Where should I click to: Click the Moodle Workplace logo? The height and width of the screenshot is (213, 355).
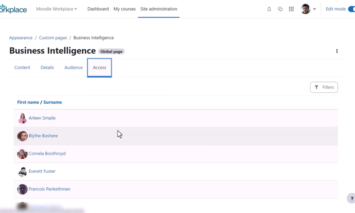pos(13,9)
